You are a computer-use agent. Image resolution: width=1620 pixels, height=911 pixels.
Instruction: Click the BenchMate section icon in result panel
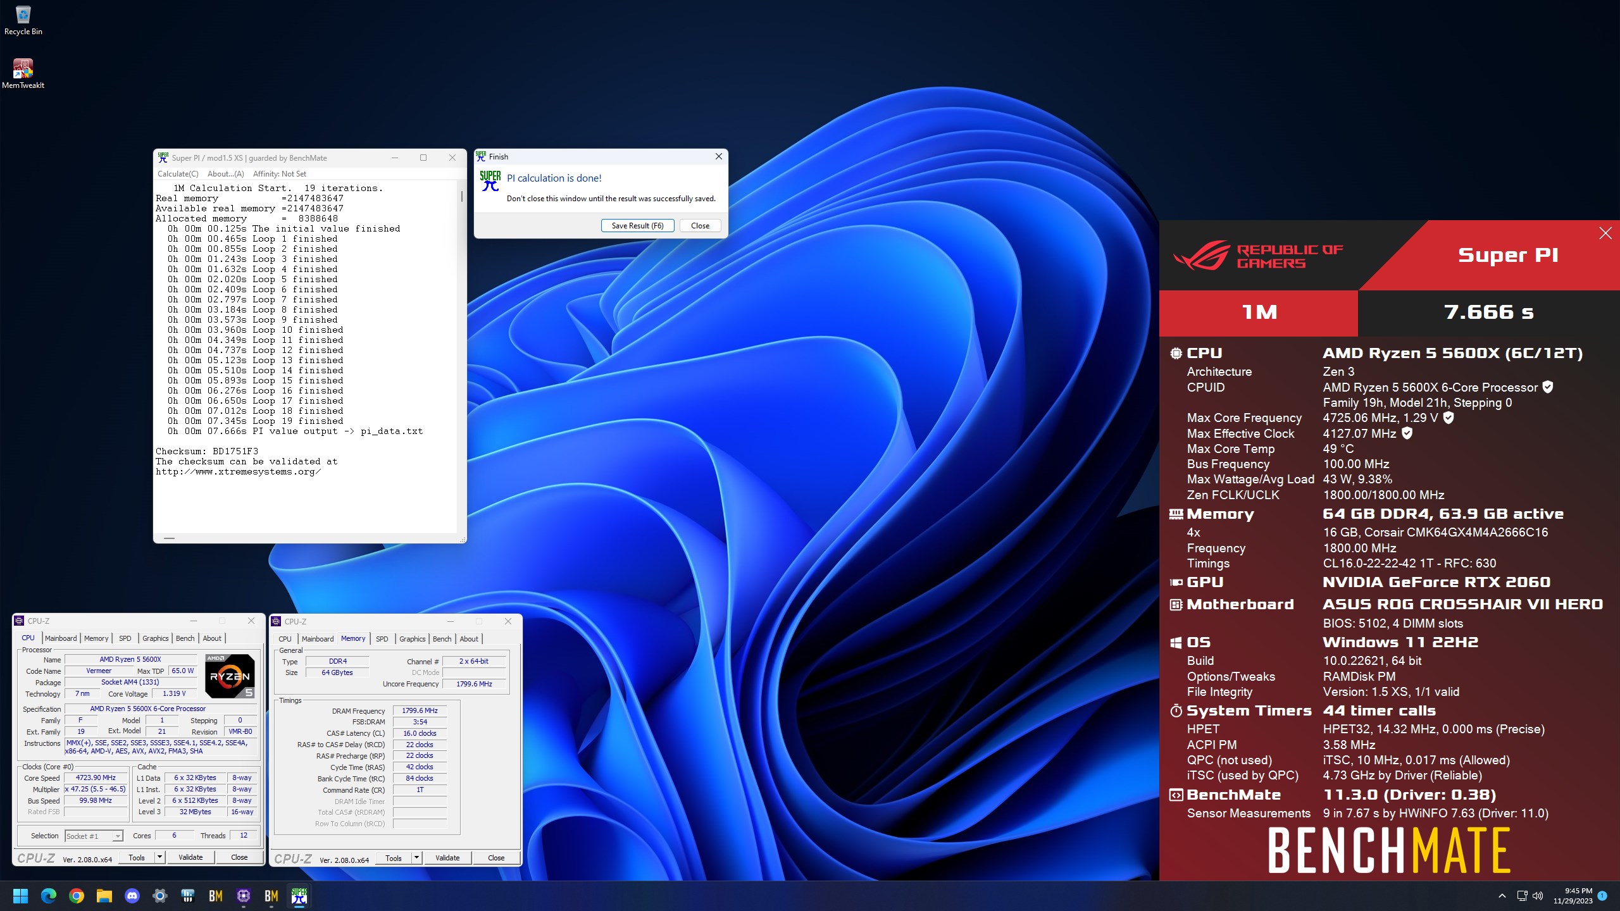(x=1176, y=795)
